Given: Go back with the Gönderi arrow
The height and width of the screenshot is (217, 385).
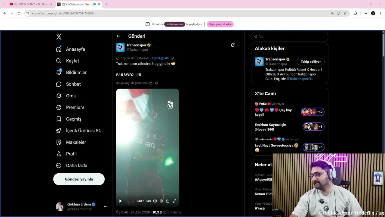Looking at the screenshot, I should pos(118,36).
